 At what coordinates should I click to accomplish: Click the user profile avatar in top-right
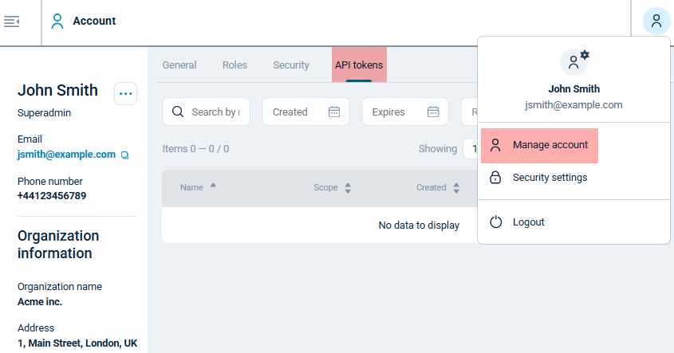pyautogui.click(x=656, y=22)
